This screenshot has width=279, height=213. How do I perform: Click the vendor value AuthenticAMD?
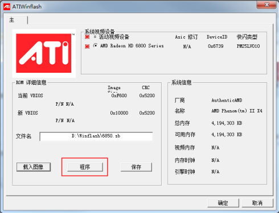point(227,100)
